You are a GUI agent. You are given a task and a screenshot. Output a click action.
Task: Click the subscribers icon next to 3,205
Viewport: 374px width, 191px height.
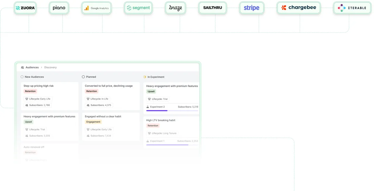pyautogui.click(x=27, y=136)
